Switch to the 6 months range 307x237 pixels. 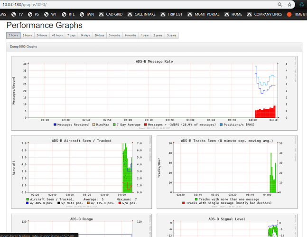[130, 35]
